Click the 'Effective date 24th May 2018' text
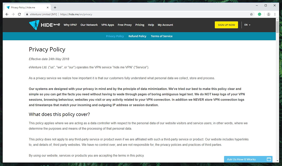 click(49, 59)
